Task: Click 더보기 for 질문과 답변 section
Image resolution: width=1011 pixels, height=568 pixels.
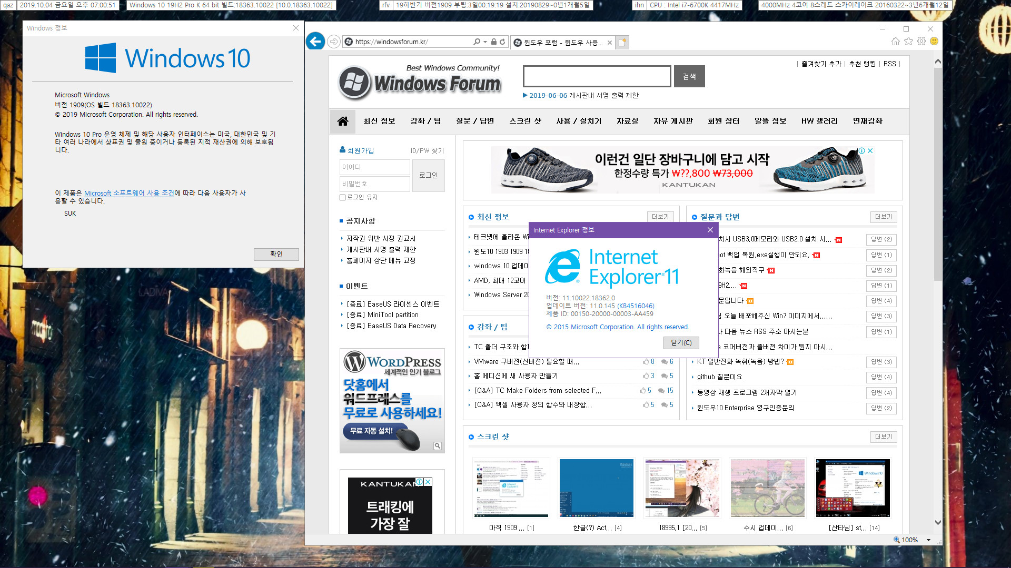Action: [x=884, y=217]
